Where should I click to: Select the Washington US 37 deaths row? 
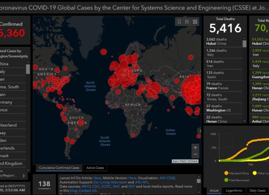(223, 108)
